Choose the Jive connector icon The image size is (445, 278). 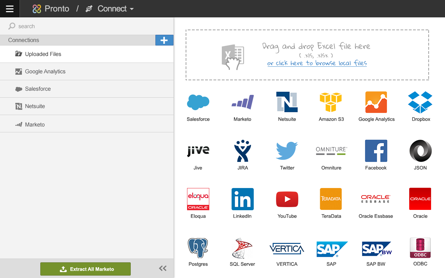(x=198, y=151)
